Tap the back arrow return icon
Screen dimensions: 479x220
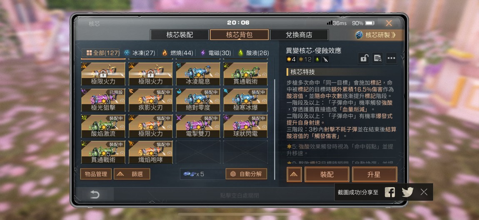pos(95,195)
